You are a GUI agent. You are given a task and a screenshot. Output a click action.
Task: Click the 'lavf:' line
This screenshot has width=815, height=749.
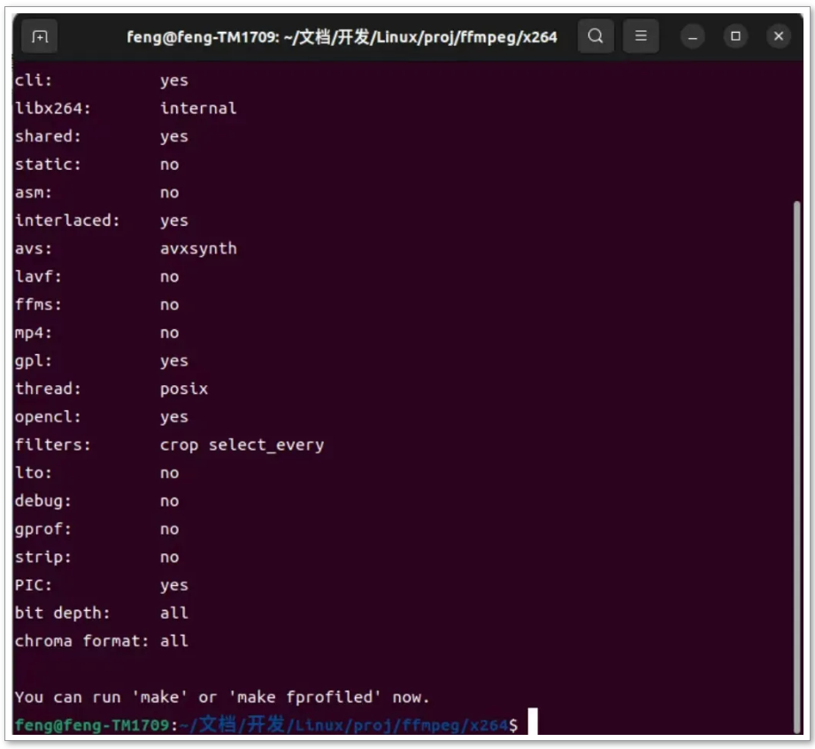[x=96, y=277]
